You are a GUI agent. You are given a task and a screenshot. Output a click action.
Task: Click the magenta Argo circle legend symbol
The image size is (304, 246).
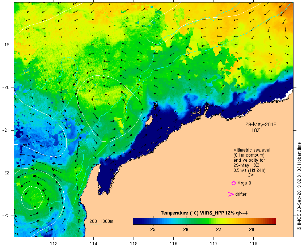(233, 183)
